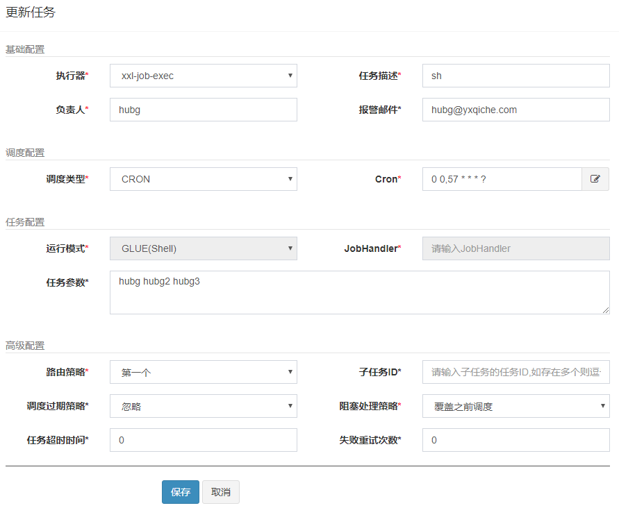Click the 取消 button

pos(221,492)
